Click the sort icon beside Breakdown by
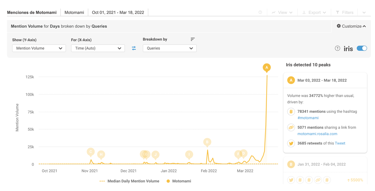 (x=193, y=39)
